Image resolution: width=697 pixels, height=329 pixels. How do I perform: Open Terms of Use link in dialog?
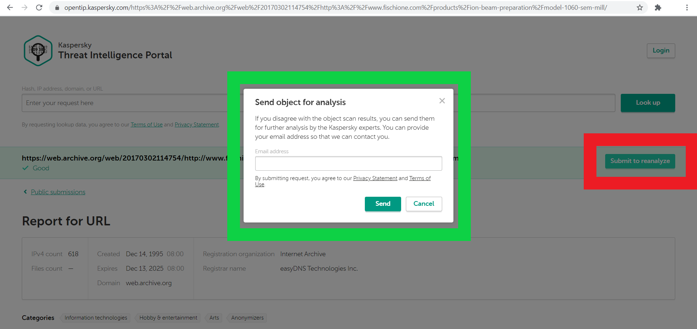pyautogui.click(x=420, y=178)
